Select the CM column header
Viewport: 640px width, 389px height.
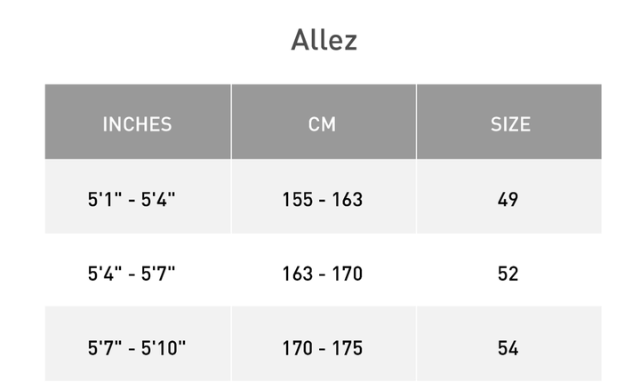[324, 122]
